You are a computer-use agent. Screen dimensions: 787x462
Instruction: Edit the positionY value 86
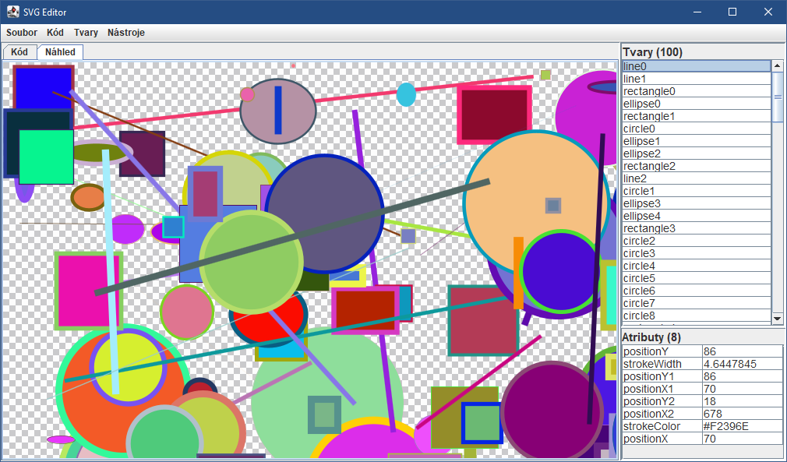(743, 351)
